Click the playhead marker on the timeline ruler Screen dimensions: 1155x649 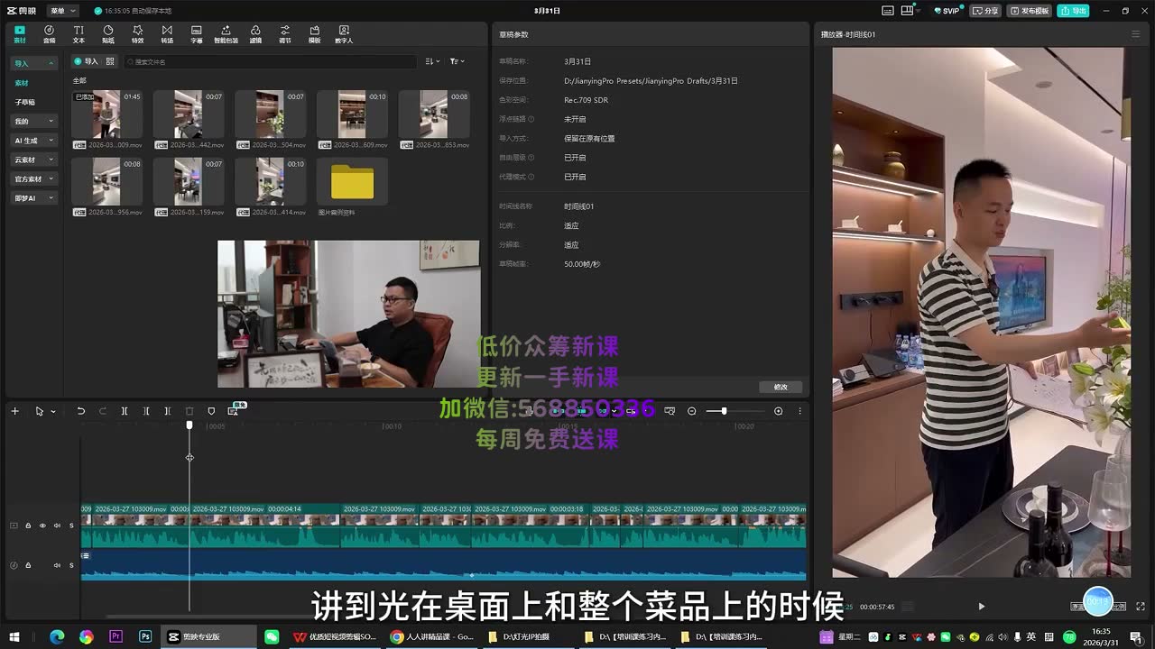[x=189, y=425]
